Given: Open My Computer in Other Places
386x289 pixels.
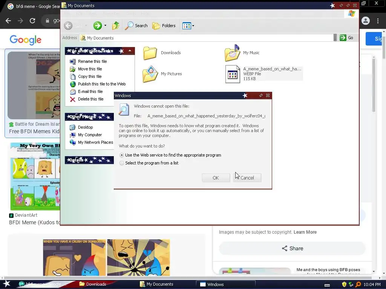Looking at the screenshot, I should (x=90, y=135).
